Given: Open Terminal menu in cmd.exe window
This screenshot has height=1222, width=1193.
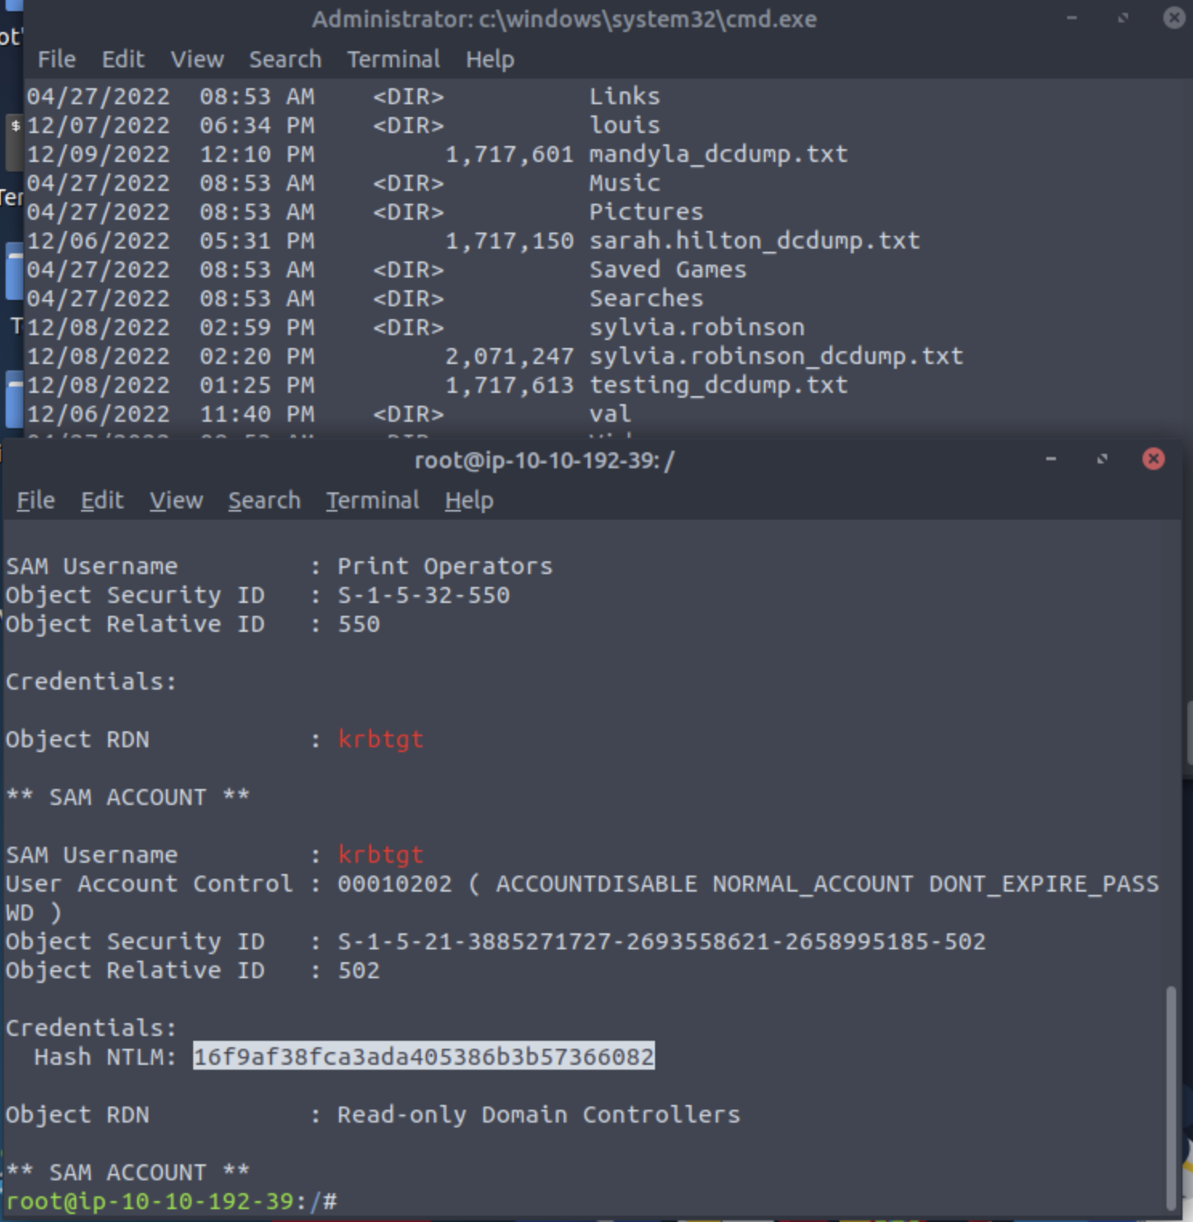Looking at the screenshot, I should (x=393, y=59).
